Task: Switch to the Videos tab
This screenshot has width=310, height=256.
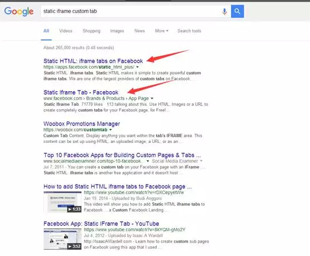Action: 66,31
